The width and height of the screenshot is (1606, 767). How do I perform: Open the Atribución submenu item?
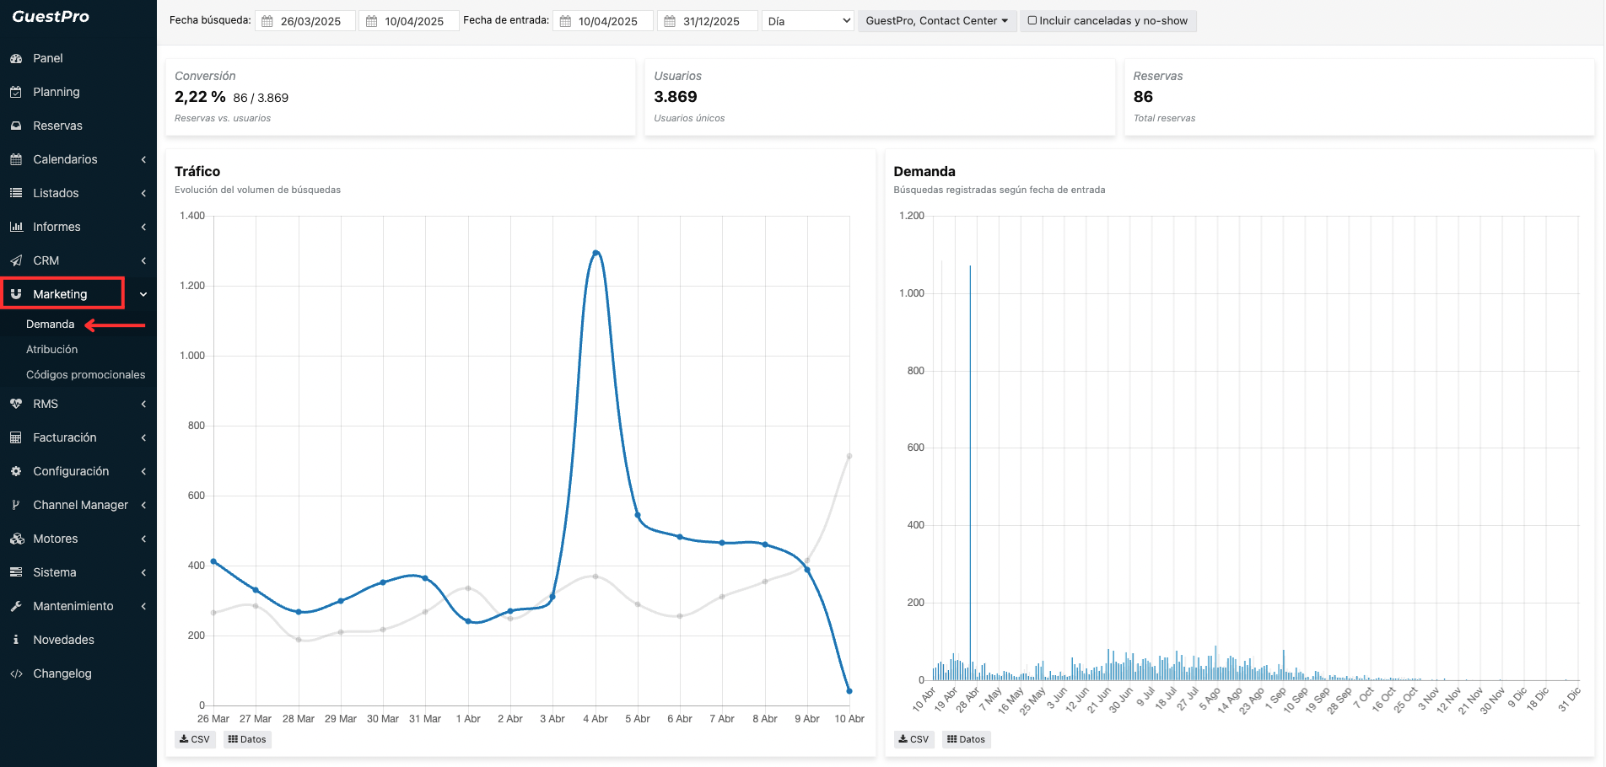tap(51, 349)
